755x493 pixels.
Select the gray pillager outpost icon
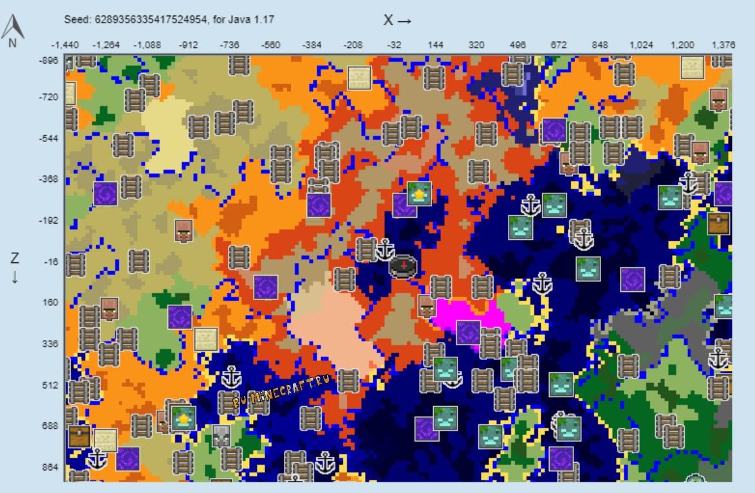click(x=221, y=436)
